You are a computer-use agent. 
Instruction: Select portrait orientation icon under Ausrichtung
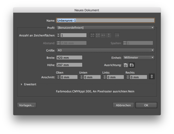coord(126,65)
